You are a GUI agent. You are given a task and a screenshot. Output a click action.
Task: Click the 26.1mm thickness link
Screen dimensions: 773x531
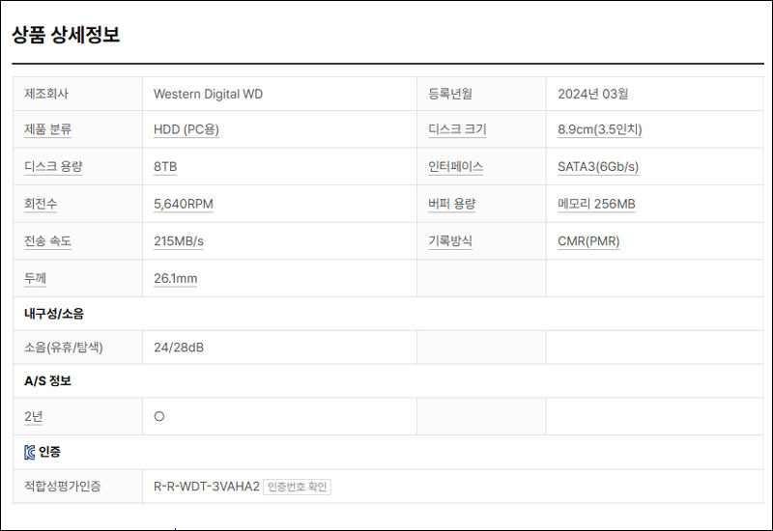tap(176, 279)
